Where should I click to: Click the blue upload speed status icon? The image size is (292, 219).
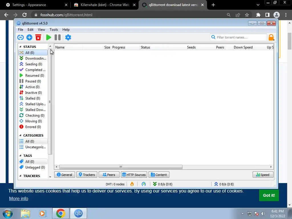coord(216,184)
